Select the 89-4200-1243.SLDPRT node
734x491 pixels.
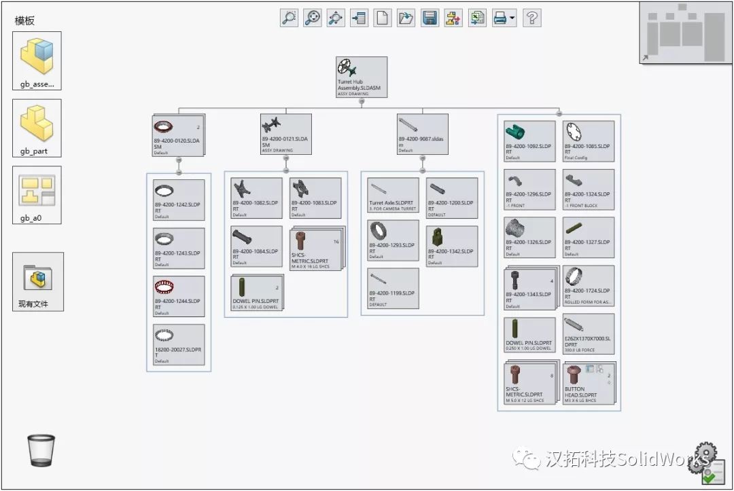tap(179, 249)
